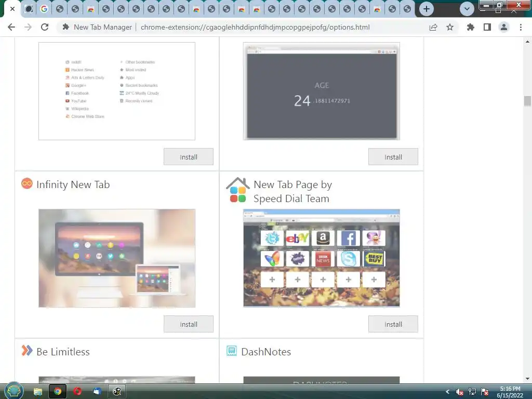Open the Speed Dial Team preview image
The width and height of the screenshot is (532, 399).
322,258
